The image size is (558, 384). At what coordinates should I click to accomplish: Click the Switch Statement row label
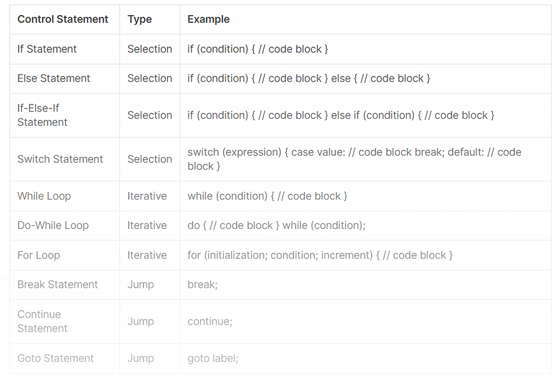(x=60, y=159)
